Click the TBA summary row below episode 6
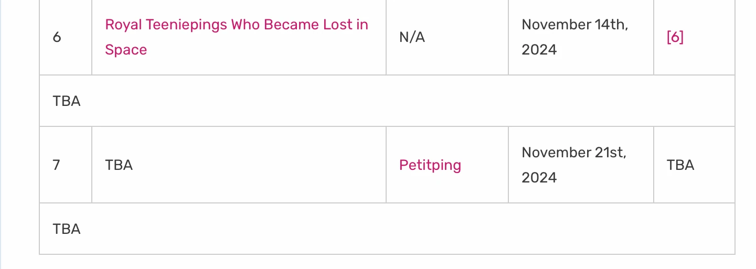756x269 pixels. pos(67,101)
